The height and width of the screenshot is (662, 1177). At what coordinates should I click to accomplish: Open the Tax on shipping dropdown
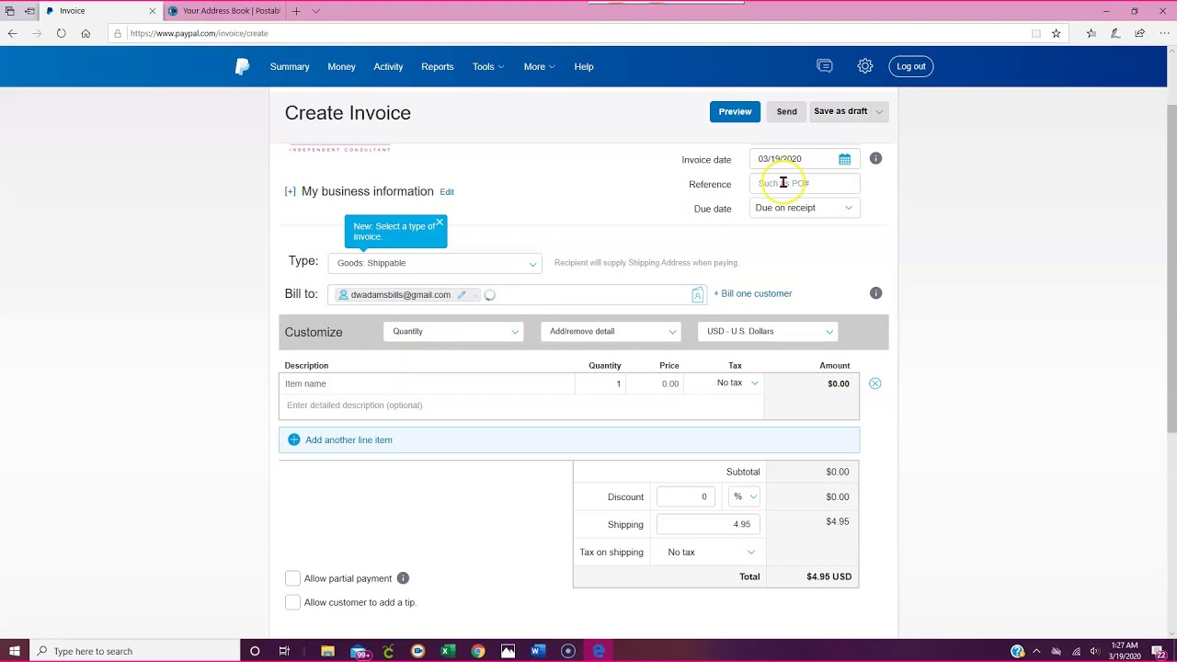(x=711, y=552)
